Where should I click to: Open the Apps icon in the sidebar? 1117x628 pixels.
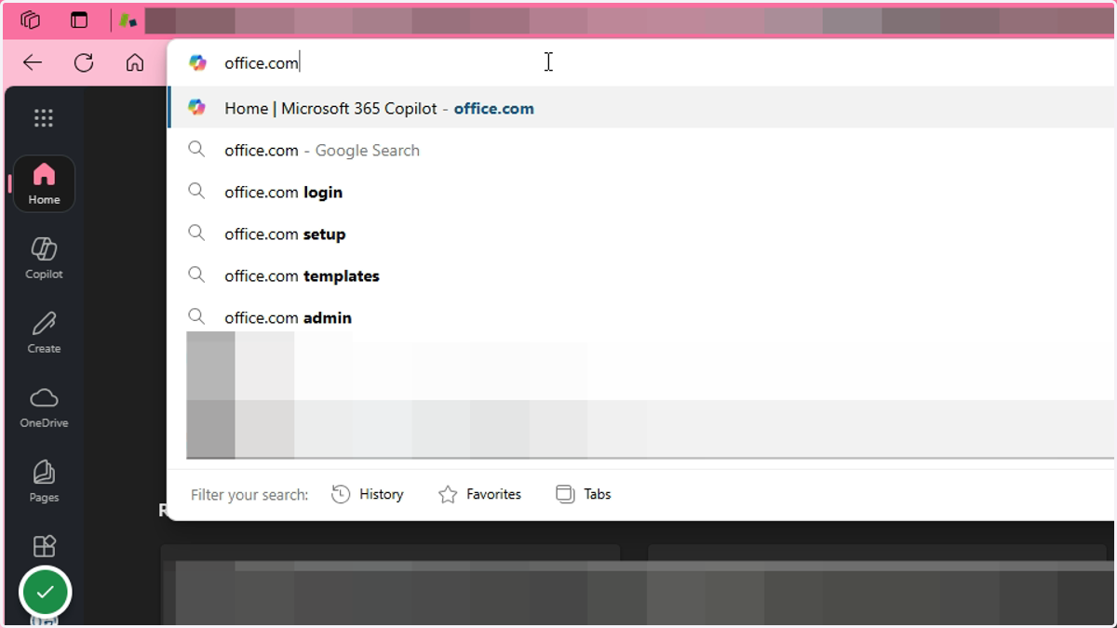click(x=44, y=546)
